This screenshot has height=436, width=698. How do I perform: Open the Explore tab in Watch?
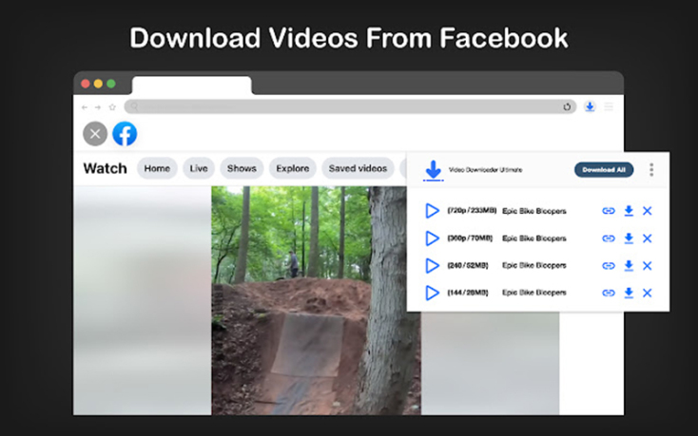point(293,168)
